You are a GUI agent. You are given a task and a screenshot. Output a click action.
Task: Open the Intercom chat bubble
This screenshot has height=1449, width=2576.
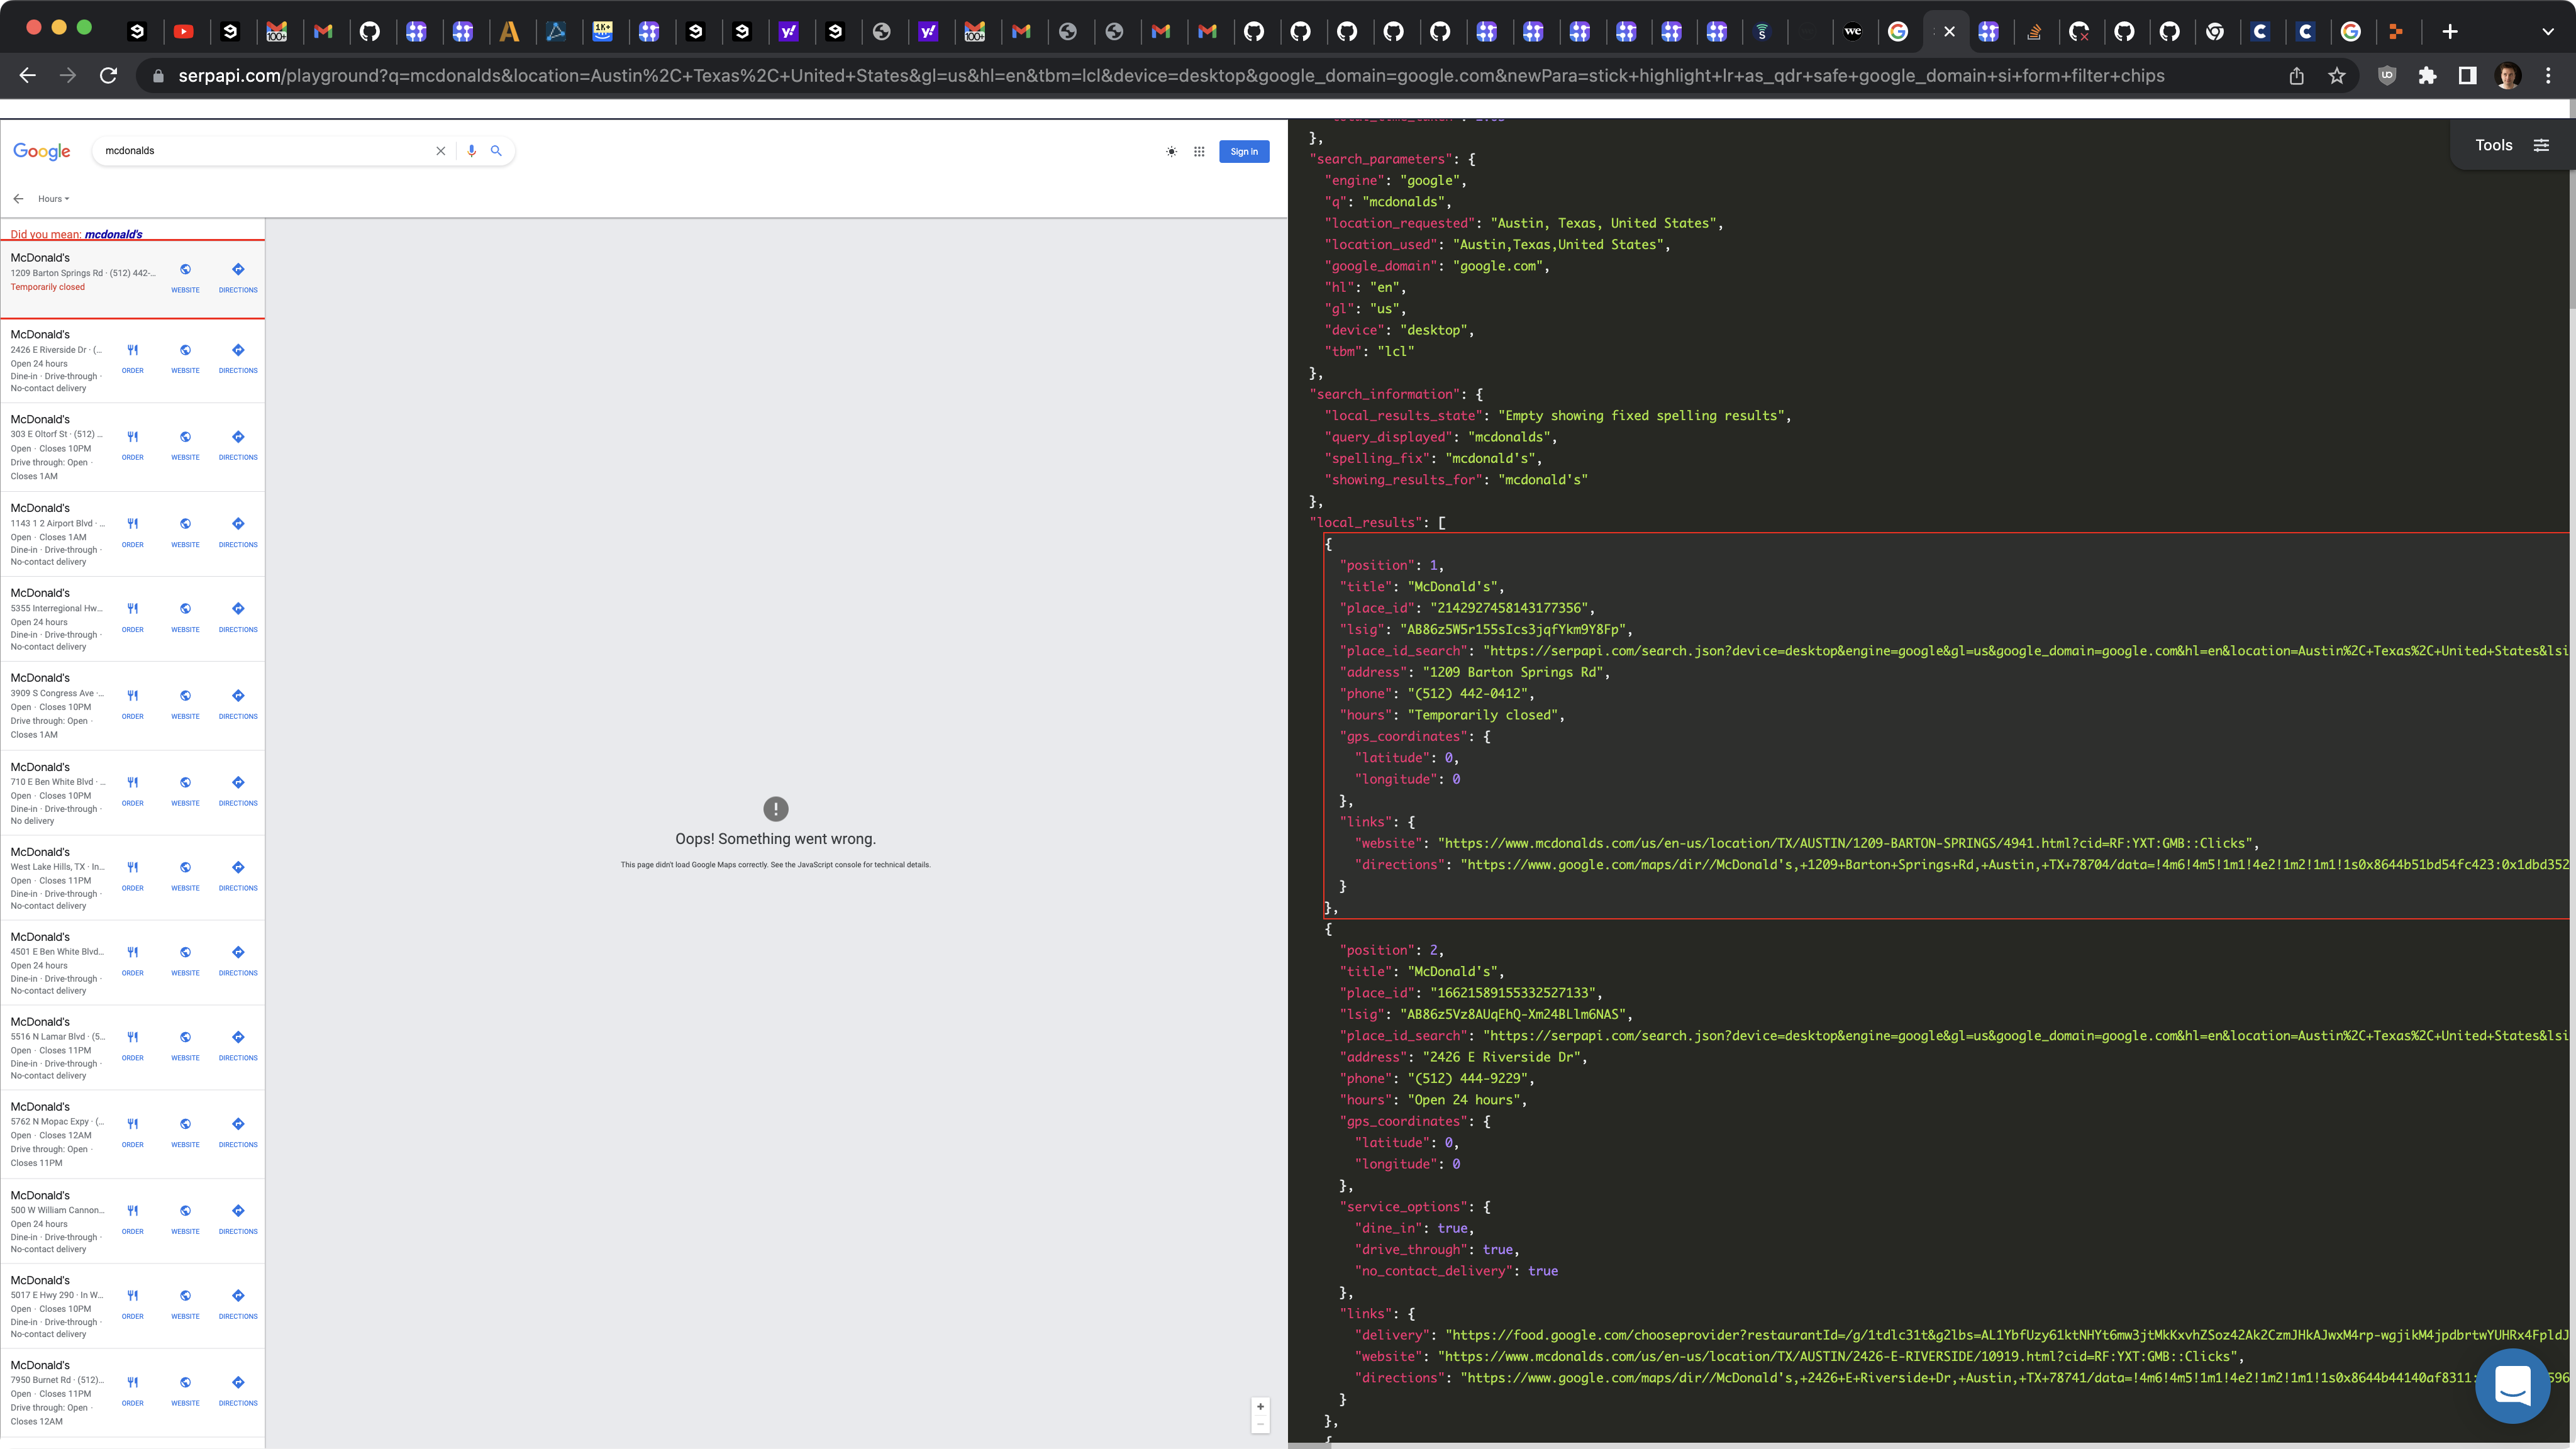tap(2512, 1386)
